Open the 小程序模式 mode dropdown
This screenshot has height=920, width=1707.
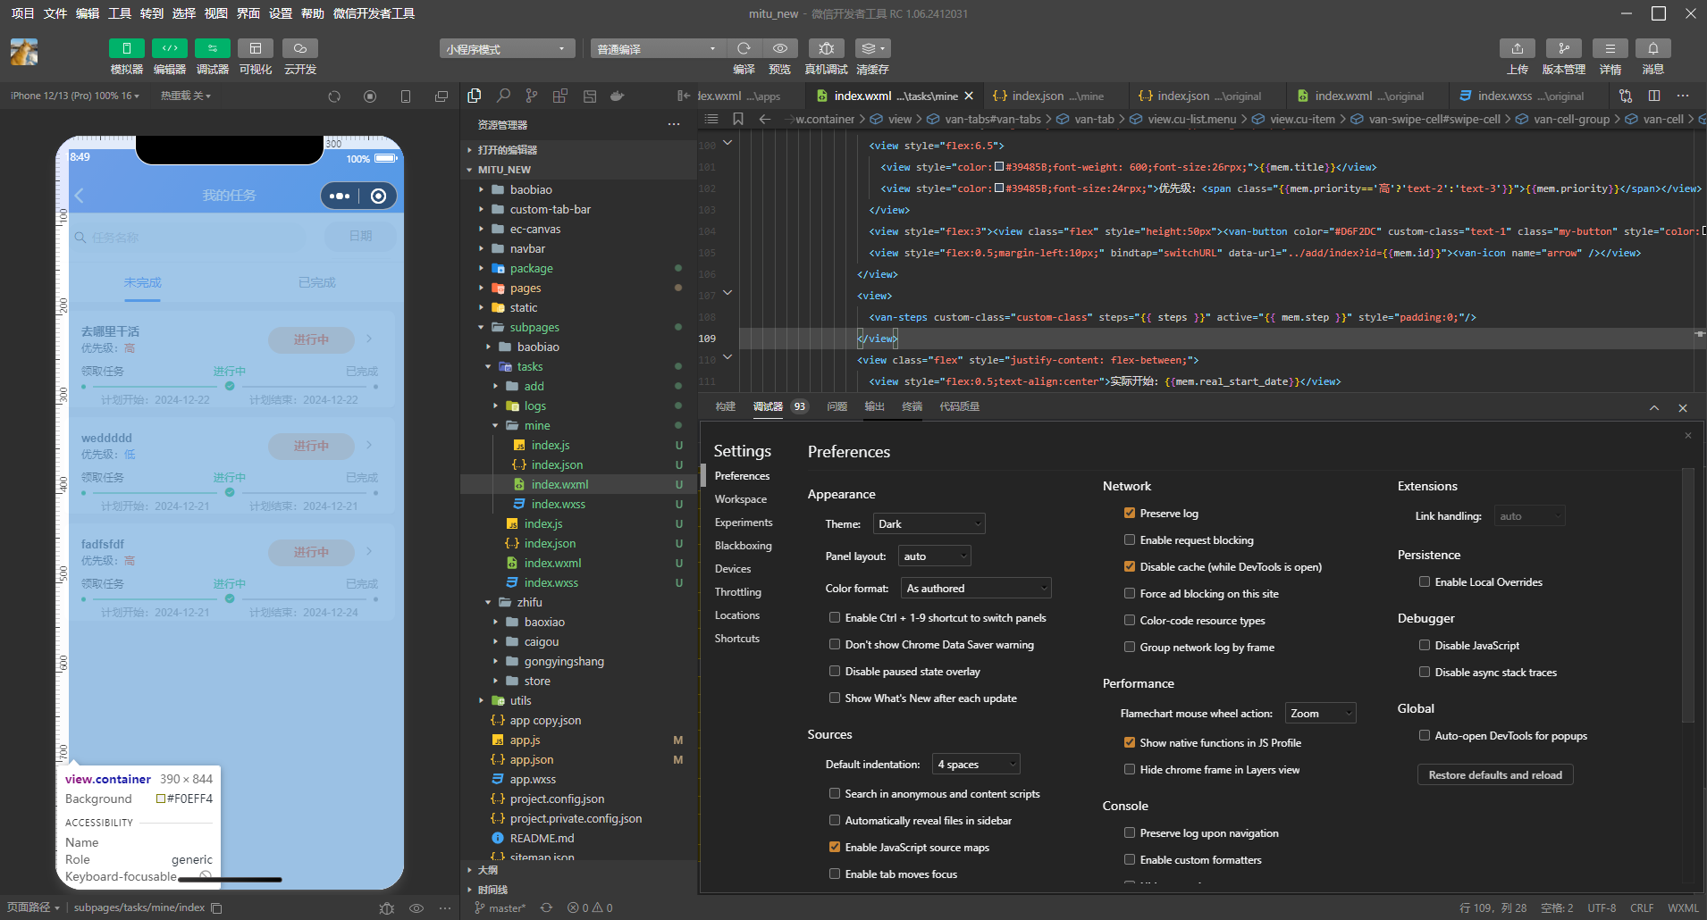[507, 48]
